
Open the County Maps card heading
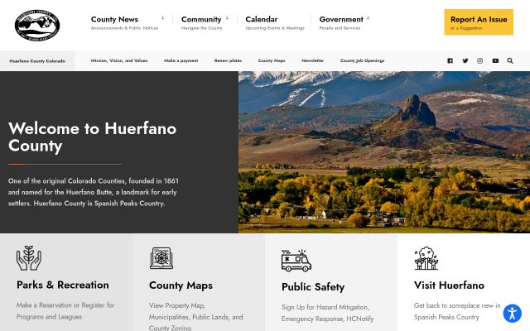point(181,285)
